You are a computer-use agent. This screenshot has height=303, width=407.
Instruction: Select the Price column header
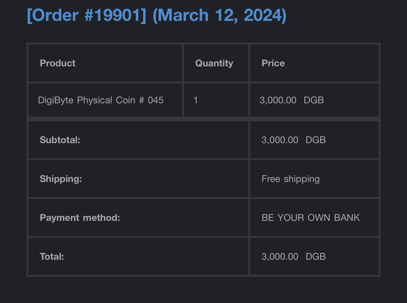click(x=273, y=63)
